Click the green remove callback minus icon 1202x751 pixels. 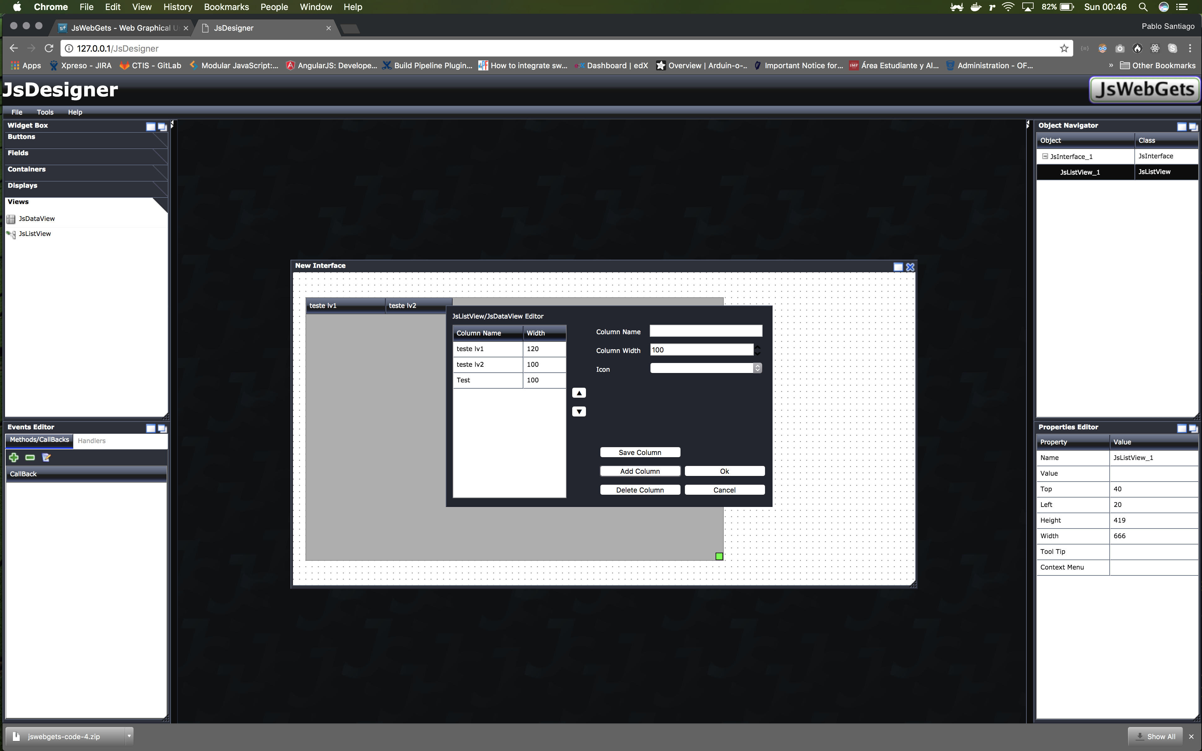pos(30,457)
